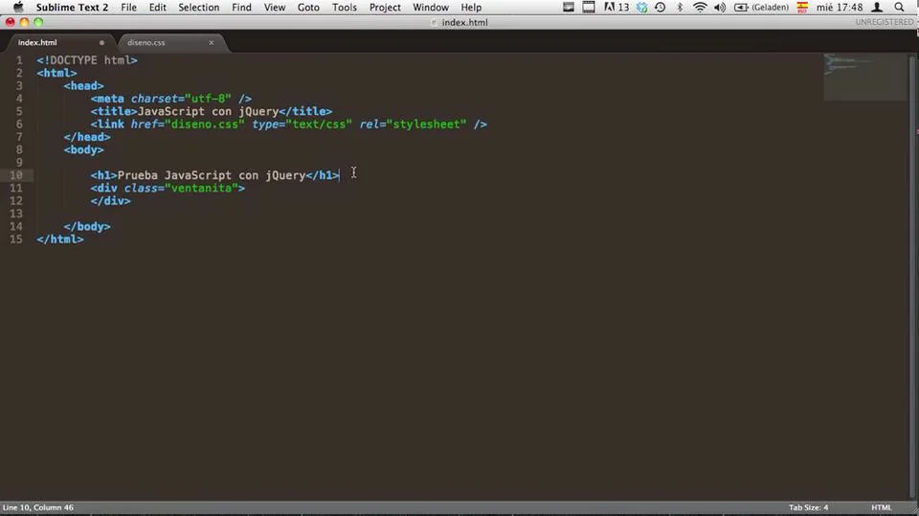This screenshot has width=919, height=516.
Task: Click the battery Geladen indicator
Action: [761, 7]
